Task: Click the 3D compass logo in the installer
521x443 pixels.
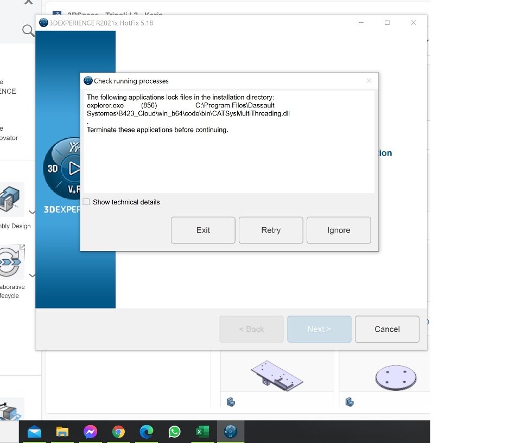Action: (62, 169)
